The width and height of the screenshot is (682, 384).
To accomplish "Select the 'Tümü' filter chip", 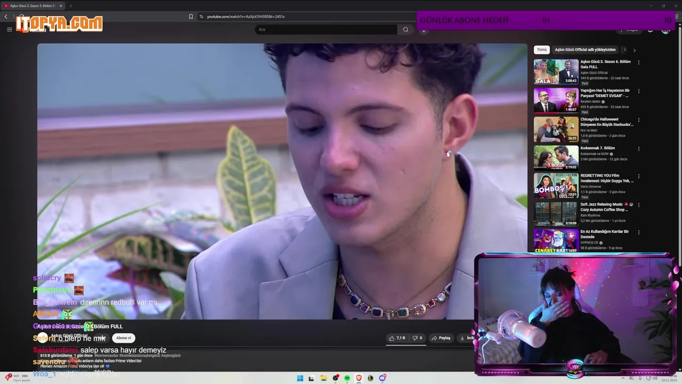I will point(542,50).
